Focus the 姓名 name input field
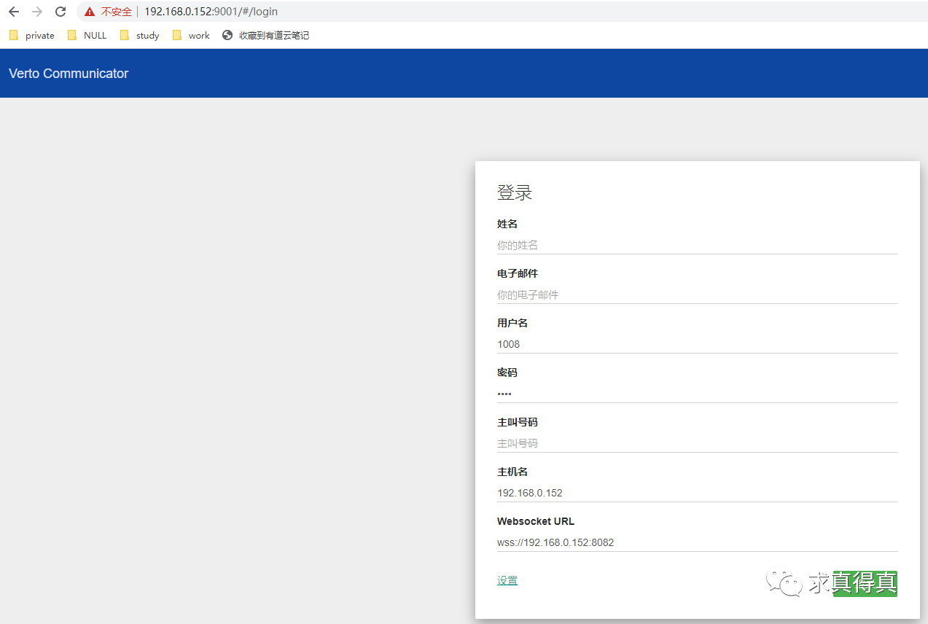Viewport: 928px width, 624px height. coord(697,246)
